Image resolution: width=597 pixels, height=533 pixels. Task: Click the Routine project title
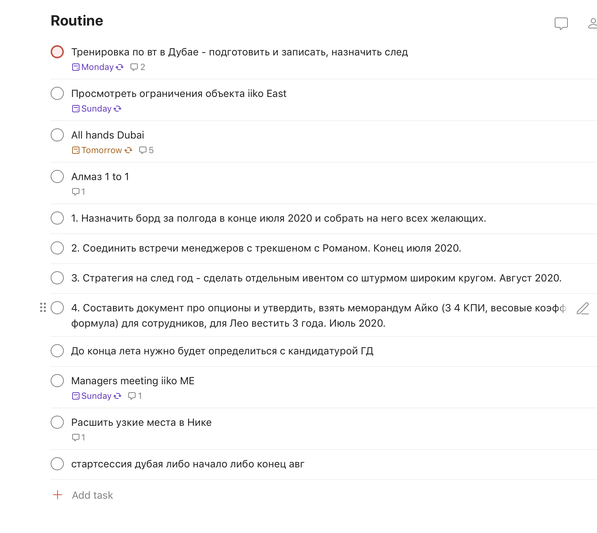[77, 21]
